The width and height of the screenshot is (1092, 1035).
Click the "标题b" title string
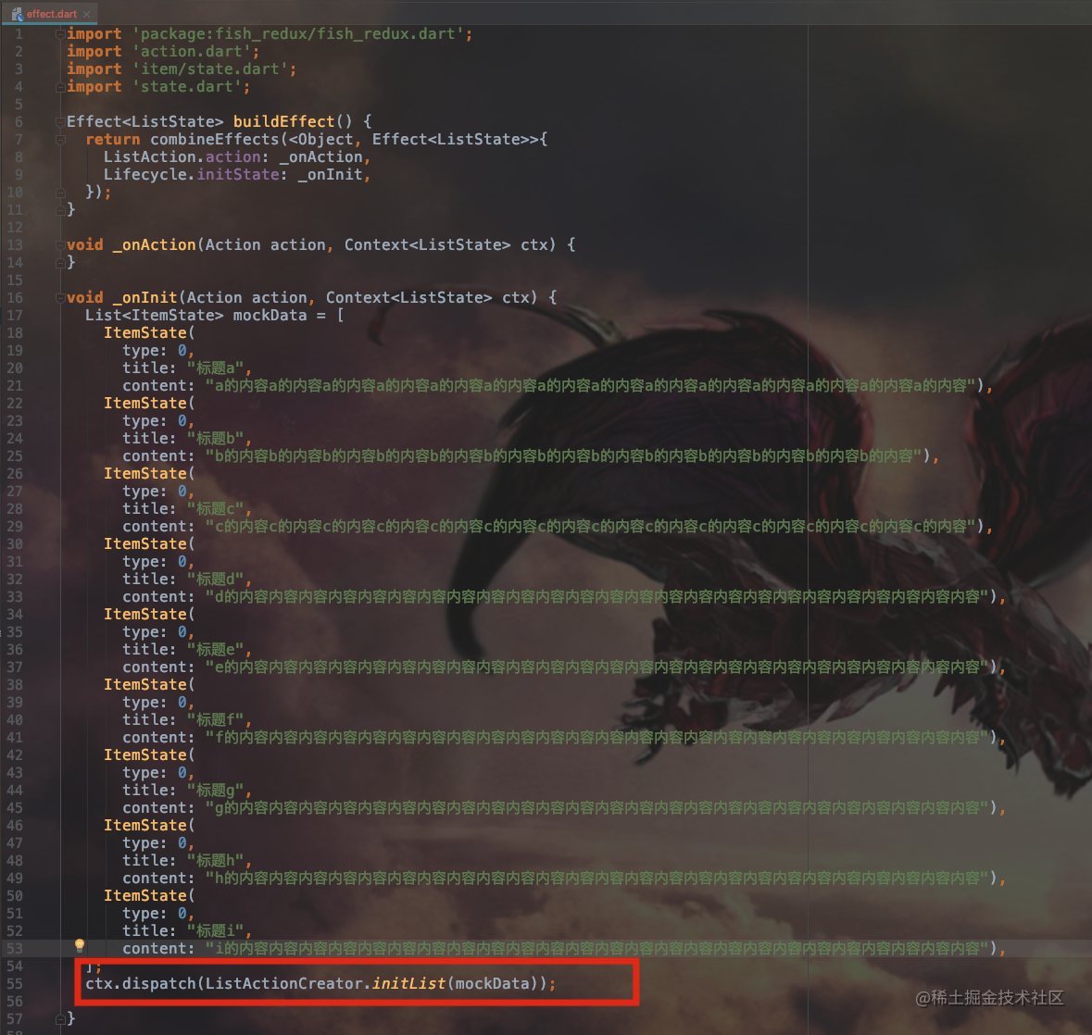215,439
